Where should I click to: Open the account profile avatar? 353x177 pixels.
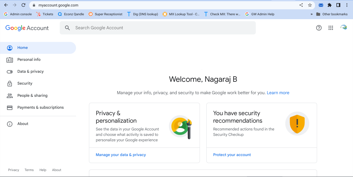pos(344,27)
